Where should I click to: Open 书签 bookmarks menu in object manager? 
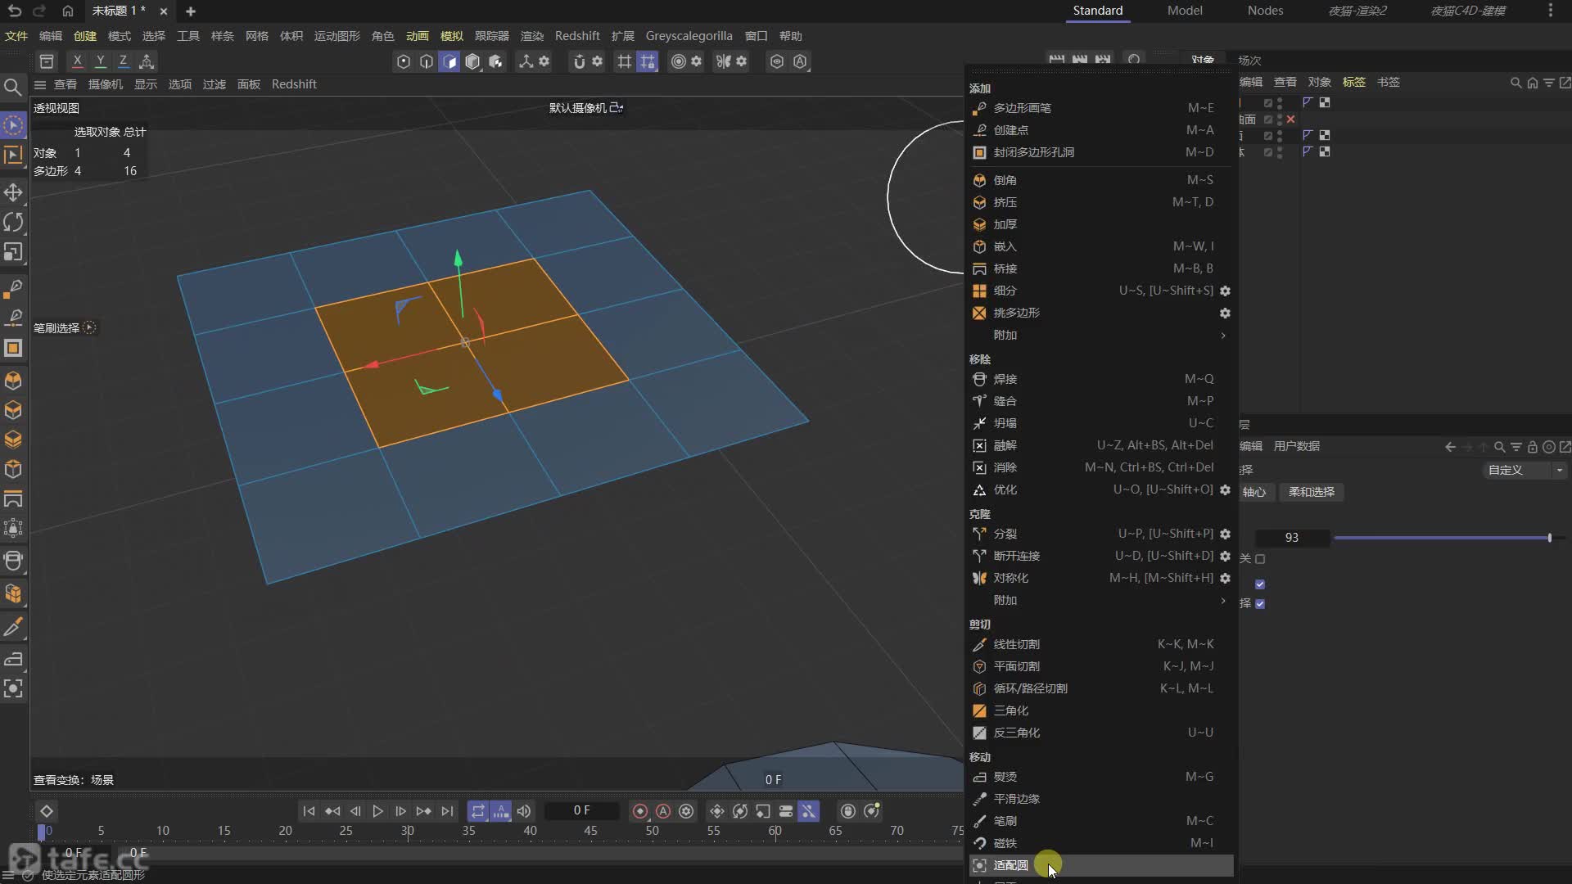[1389, 82]
